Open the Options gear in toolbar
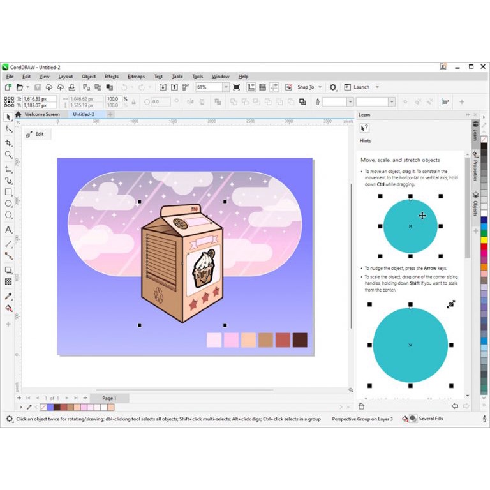The width and height of the screenshot is (490, 490). tap(332, 87)
